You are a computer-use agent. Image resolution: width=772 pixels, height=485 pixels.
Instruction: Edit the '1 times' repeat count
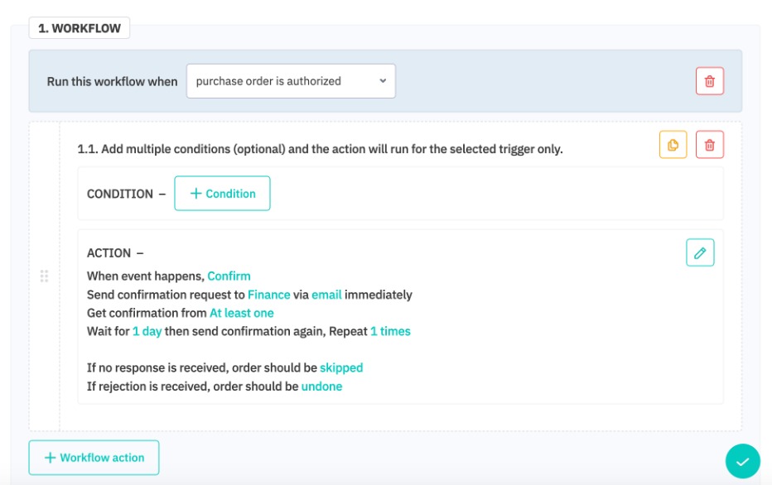click(390, 331)
